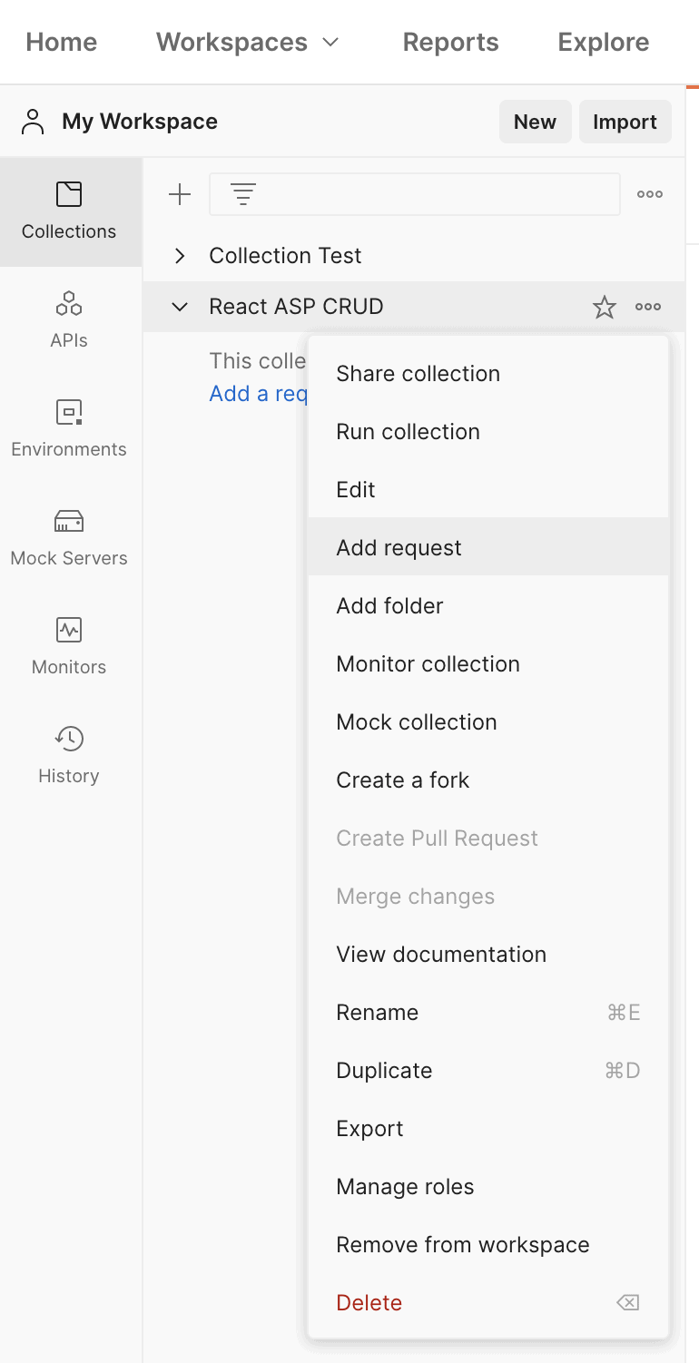Collapse the React ASP CRUD collection
Screen dimensions: 699x1363
coord(180,307)
